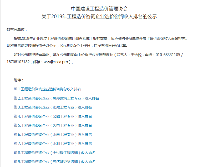
Task: Click the document icon beside 水利工程专业 attachment
Action: coord(15,144)
